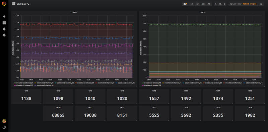The height and width of the screenshot is (132, 268).
Task: Zoom out the time range
Action: (220, 4)
